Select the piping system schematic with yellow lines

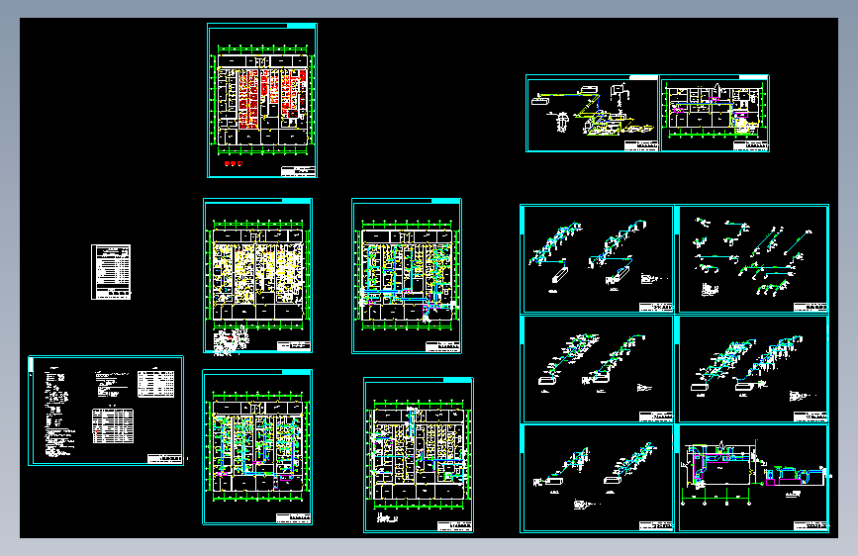tap(592, 114)
